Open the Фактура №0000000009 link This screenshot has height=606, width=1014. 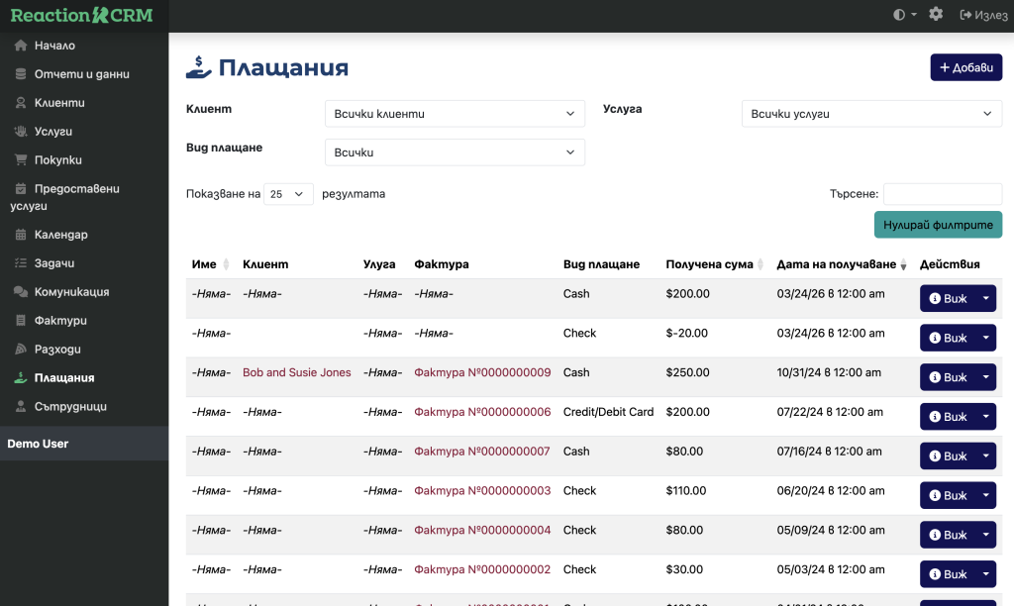click(x=482, y=372)
